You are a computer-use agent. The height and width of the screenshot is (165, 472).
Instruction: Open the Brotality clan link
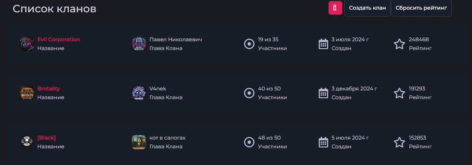coord(49,89)
